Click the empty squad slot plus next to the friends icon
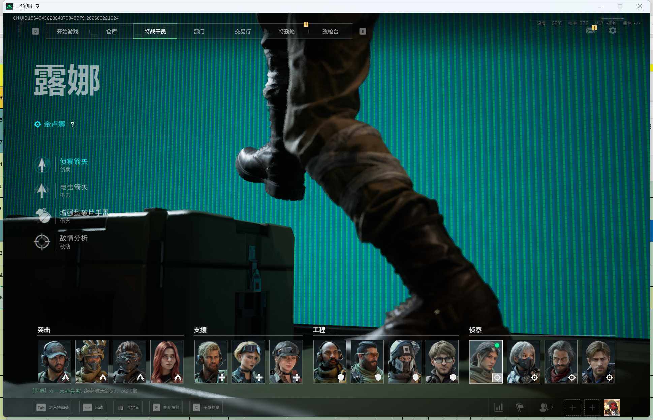 [x=572, y=408]
